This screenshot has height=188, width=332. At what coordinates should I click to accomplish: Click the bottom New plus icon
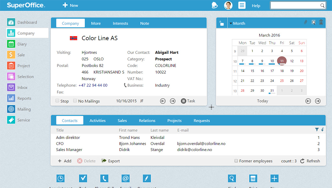(274, 178)
